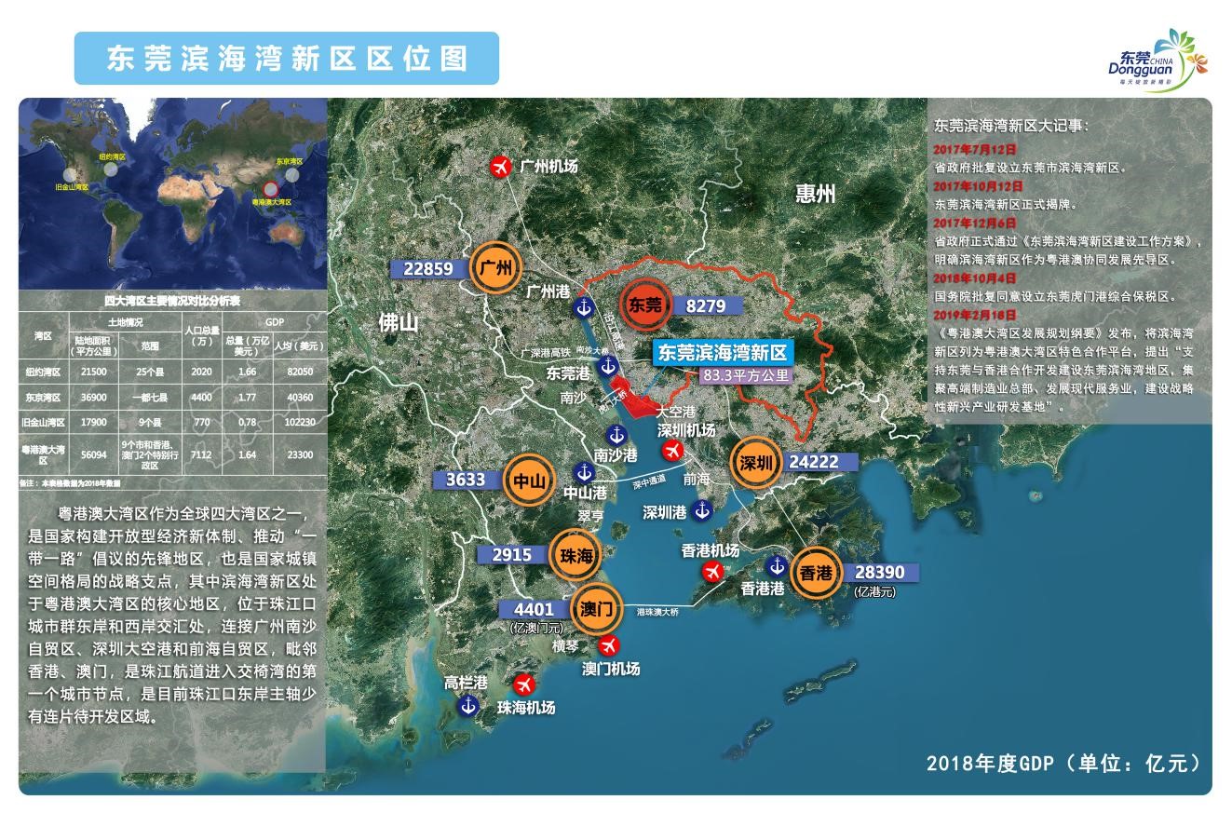1232x840 pixels.
Task: Click the Guangzhou port anchor icon
Action: pos(584,306)
